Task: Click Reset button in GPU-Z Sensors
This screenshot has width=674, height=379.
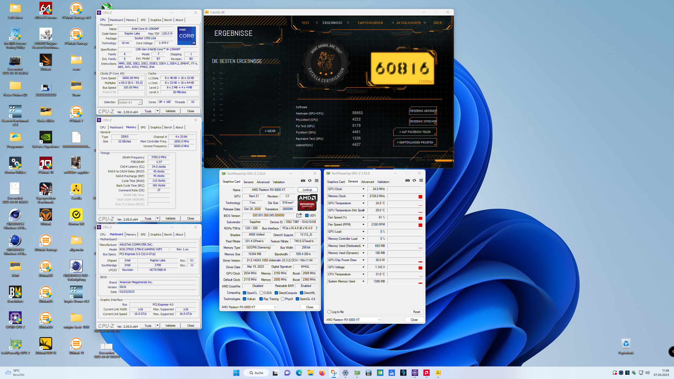Action: (417, 312)
